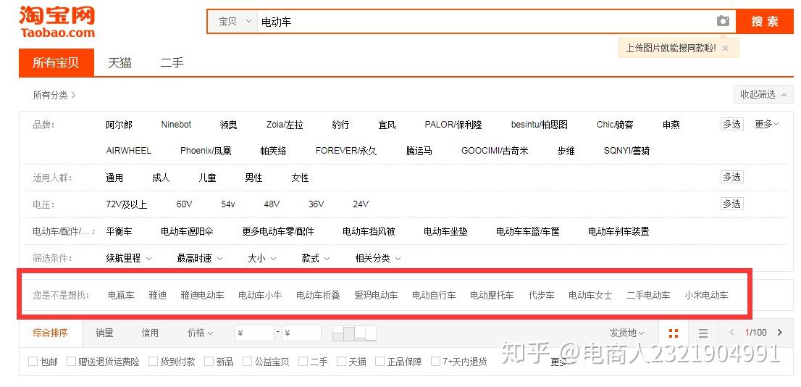Select the 48V voltage option
Screen dimensions: 801x387
tap(272, 204)
